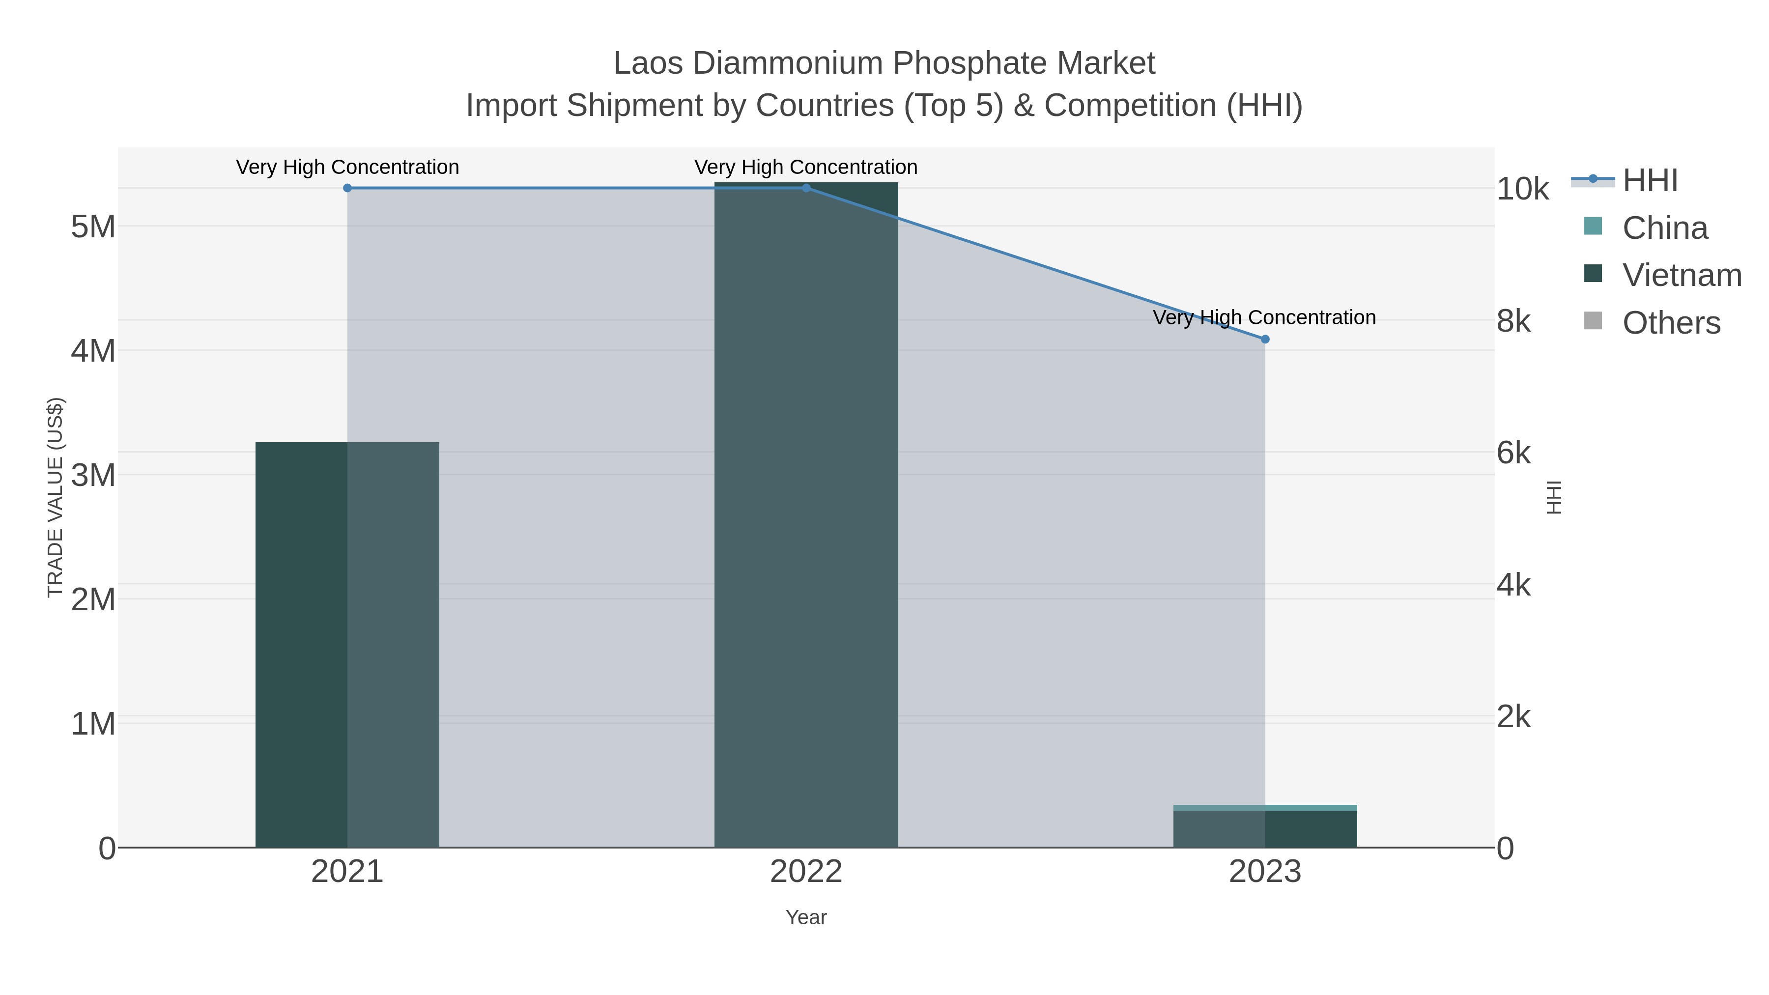The image size is (1769, 995).
Task: Click the vertical HHI axis title on right
Action: tap(1554, 497)
